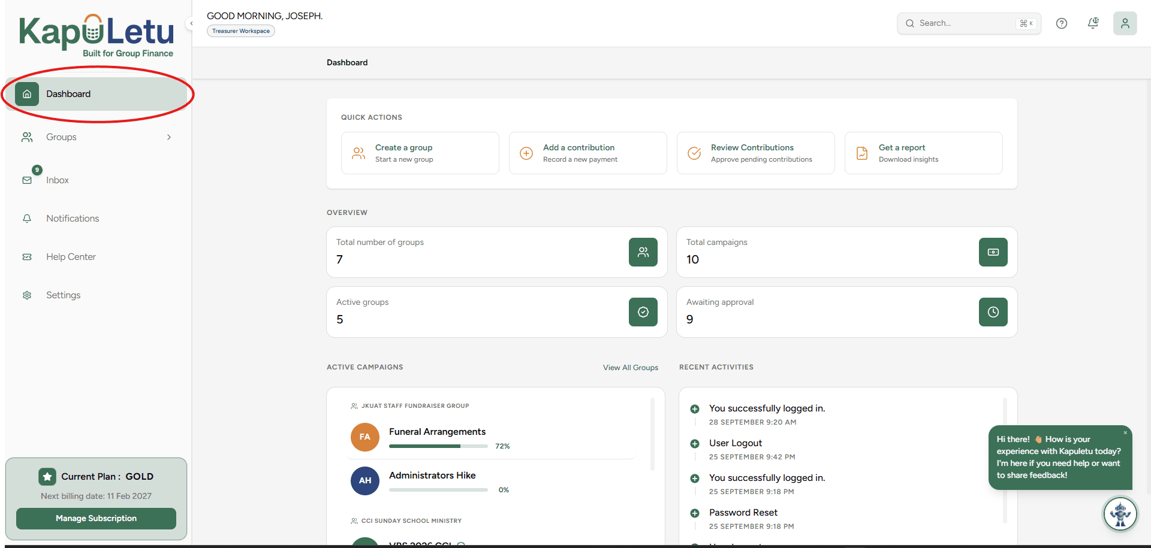Click the Dashboard home icon in sidebar
The width and height of the screenshot is (1151, 548).
pyautogui.click(x=27, y=94)
